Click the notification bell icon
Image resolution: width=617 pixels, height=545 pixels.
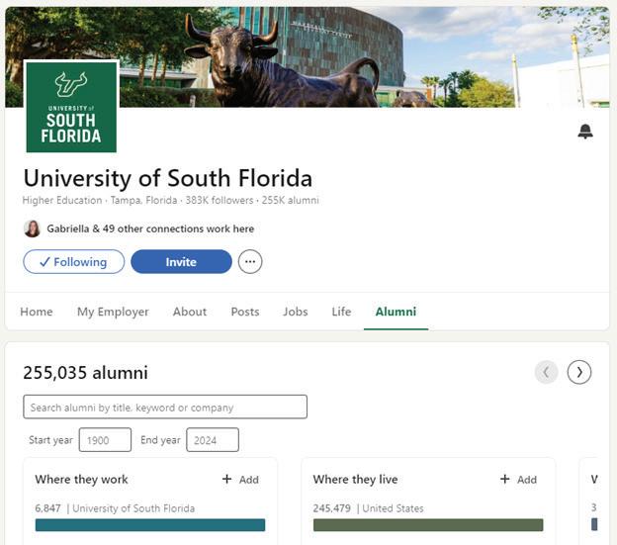pos(585,133)
